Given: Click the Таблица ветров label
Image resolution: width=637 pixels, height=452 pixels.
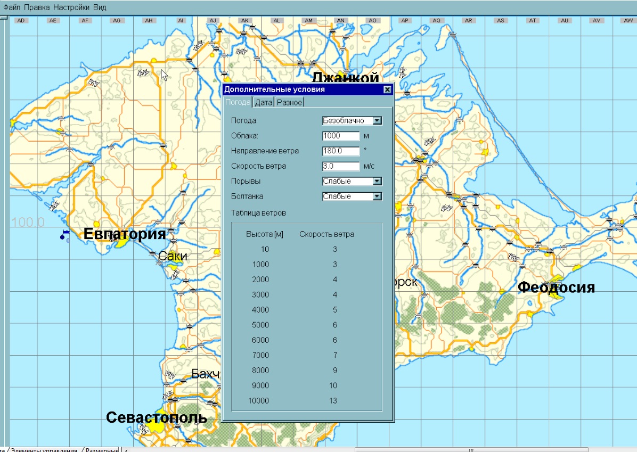Looking at the screenshot, I should [x=258, y=213].
